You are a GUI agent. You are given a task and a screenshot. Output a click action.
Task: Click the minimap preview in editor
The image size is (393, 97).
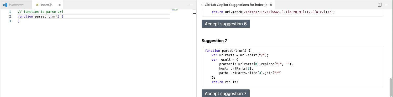(x=175, y=10)
